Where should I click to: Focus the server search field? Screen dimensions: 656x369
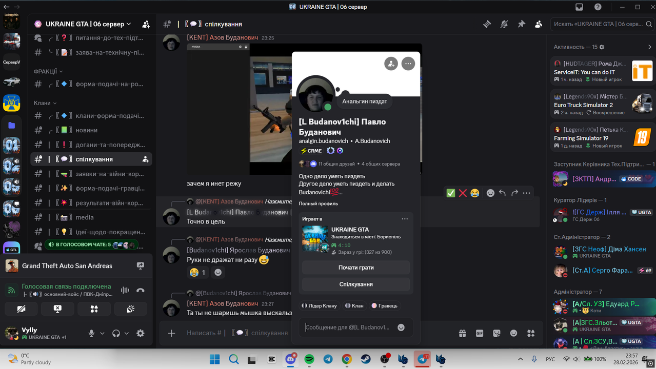[602, 24]
